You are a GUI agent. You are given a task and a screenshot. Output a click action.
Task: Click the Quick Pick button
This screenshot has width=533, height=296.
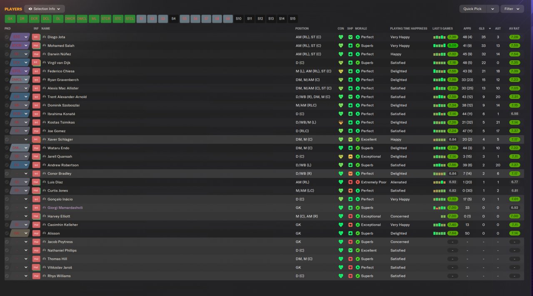[x=472, y=9]
